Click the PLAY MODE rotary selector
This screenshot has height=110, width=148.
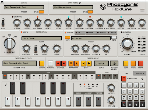coord(9,44)
